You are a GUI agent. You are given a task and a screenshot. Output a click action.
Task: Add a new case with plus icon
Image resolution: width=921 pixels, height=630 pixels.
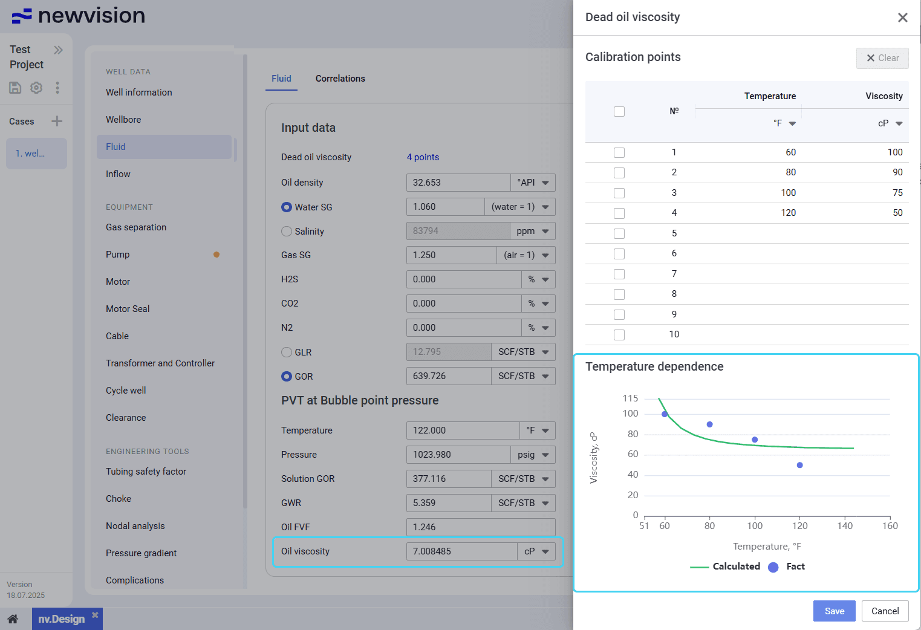(57, 121)
